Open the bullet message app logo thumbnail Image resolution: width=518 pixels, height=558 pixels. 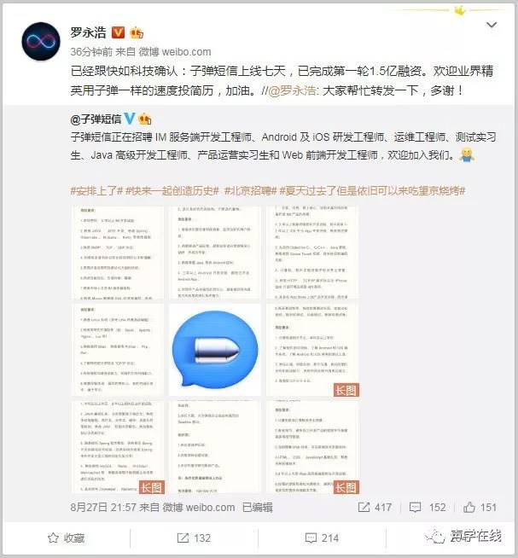tap(215, 350)
